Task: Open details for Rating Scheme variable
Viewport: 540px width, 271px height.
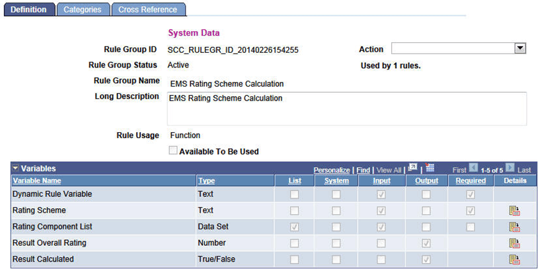Action: point(514,211)
